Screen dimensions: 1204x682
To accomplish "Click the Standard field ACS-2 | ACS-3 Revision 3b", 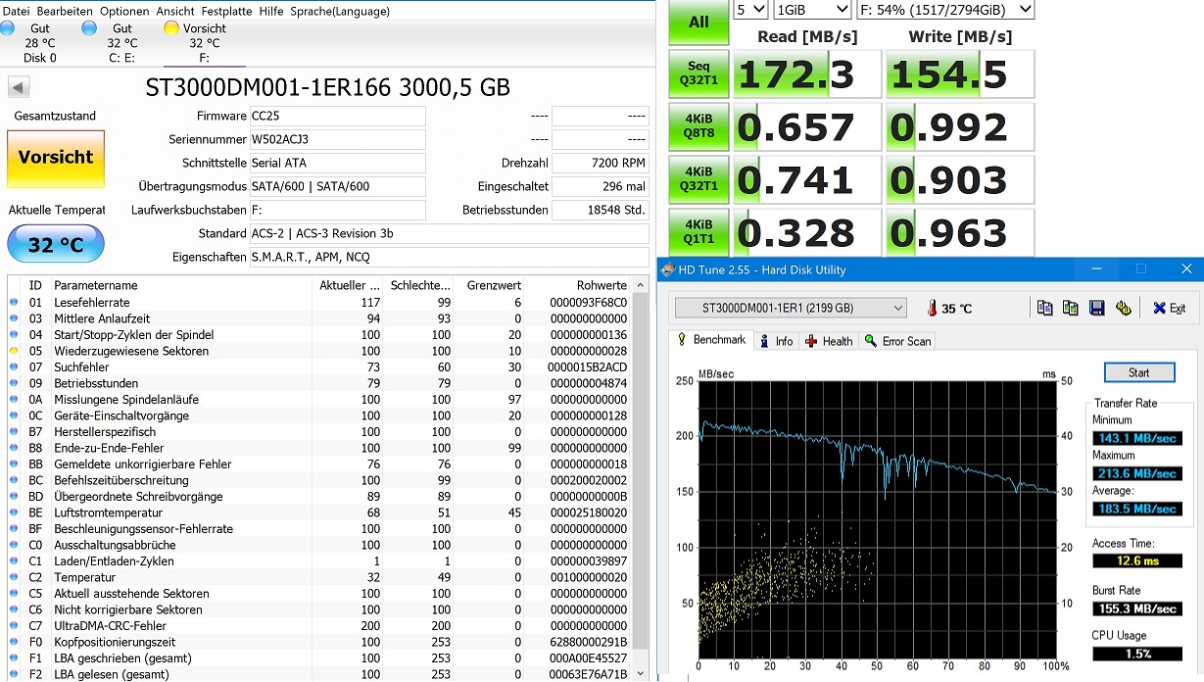I will tap(449, 233).
